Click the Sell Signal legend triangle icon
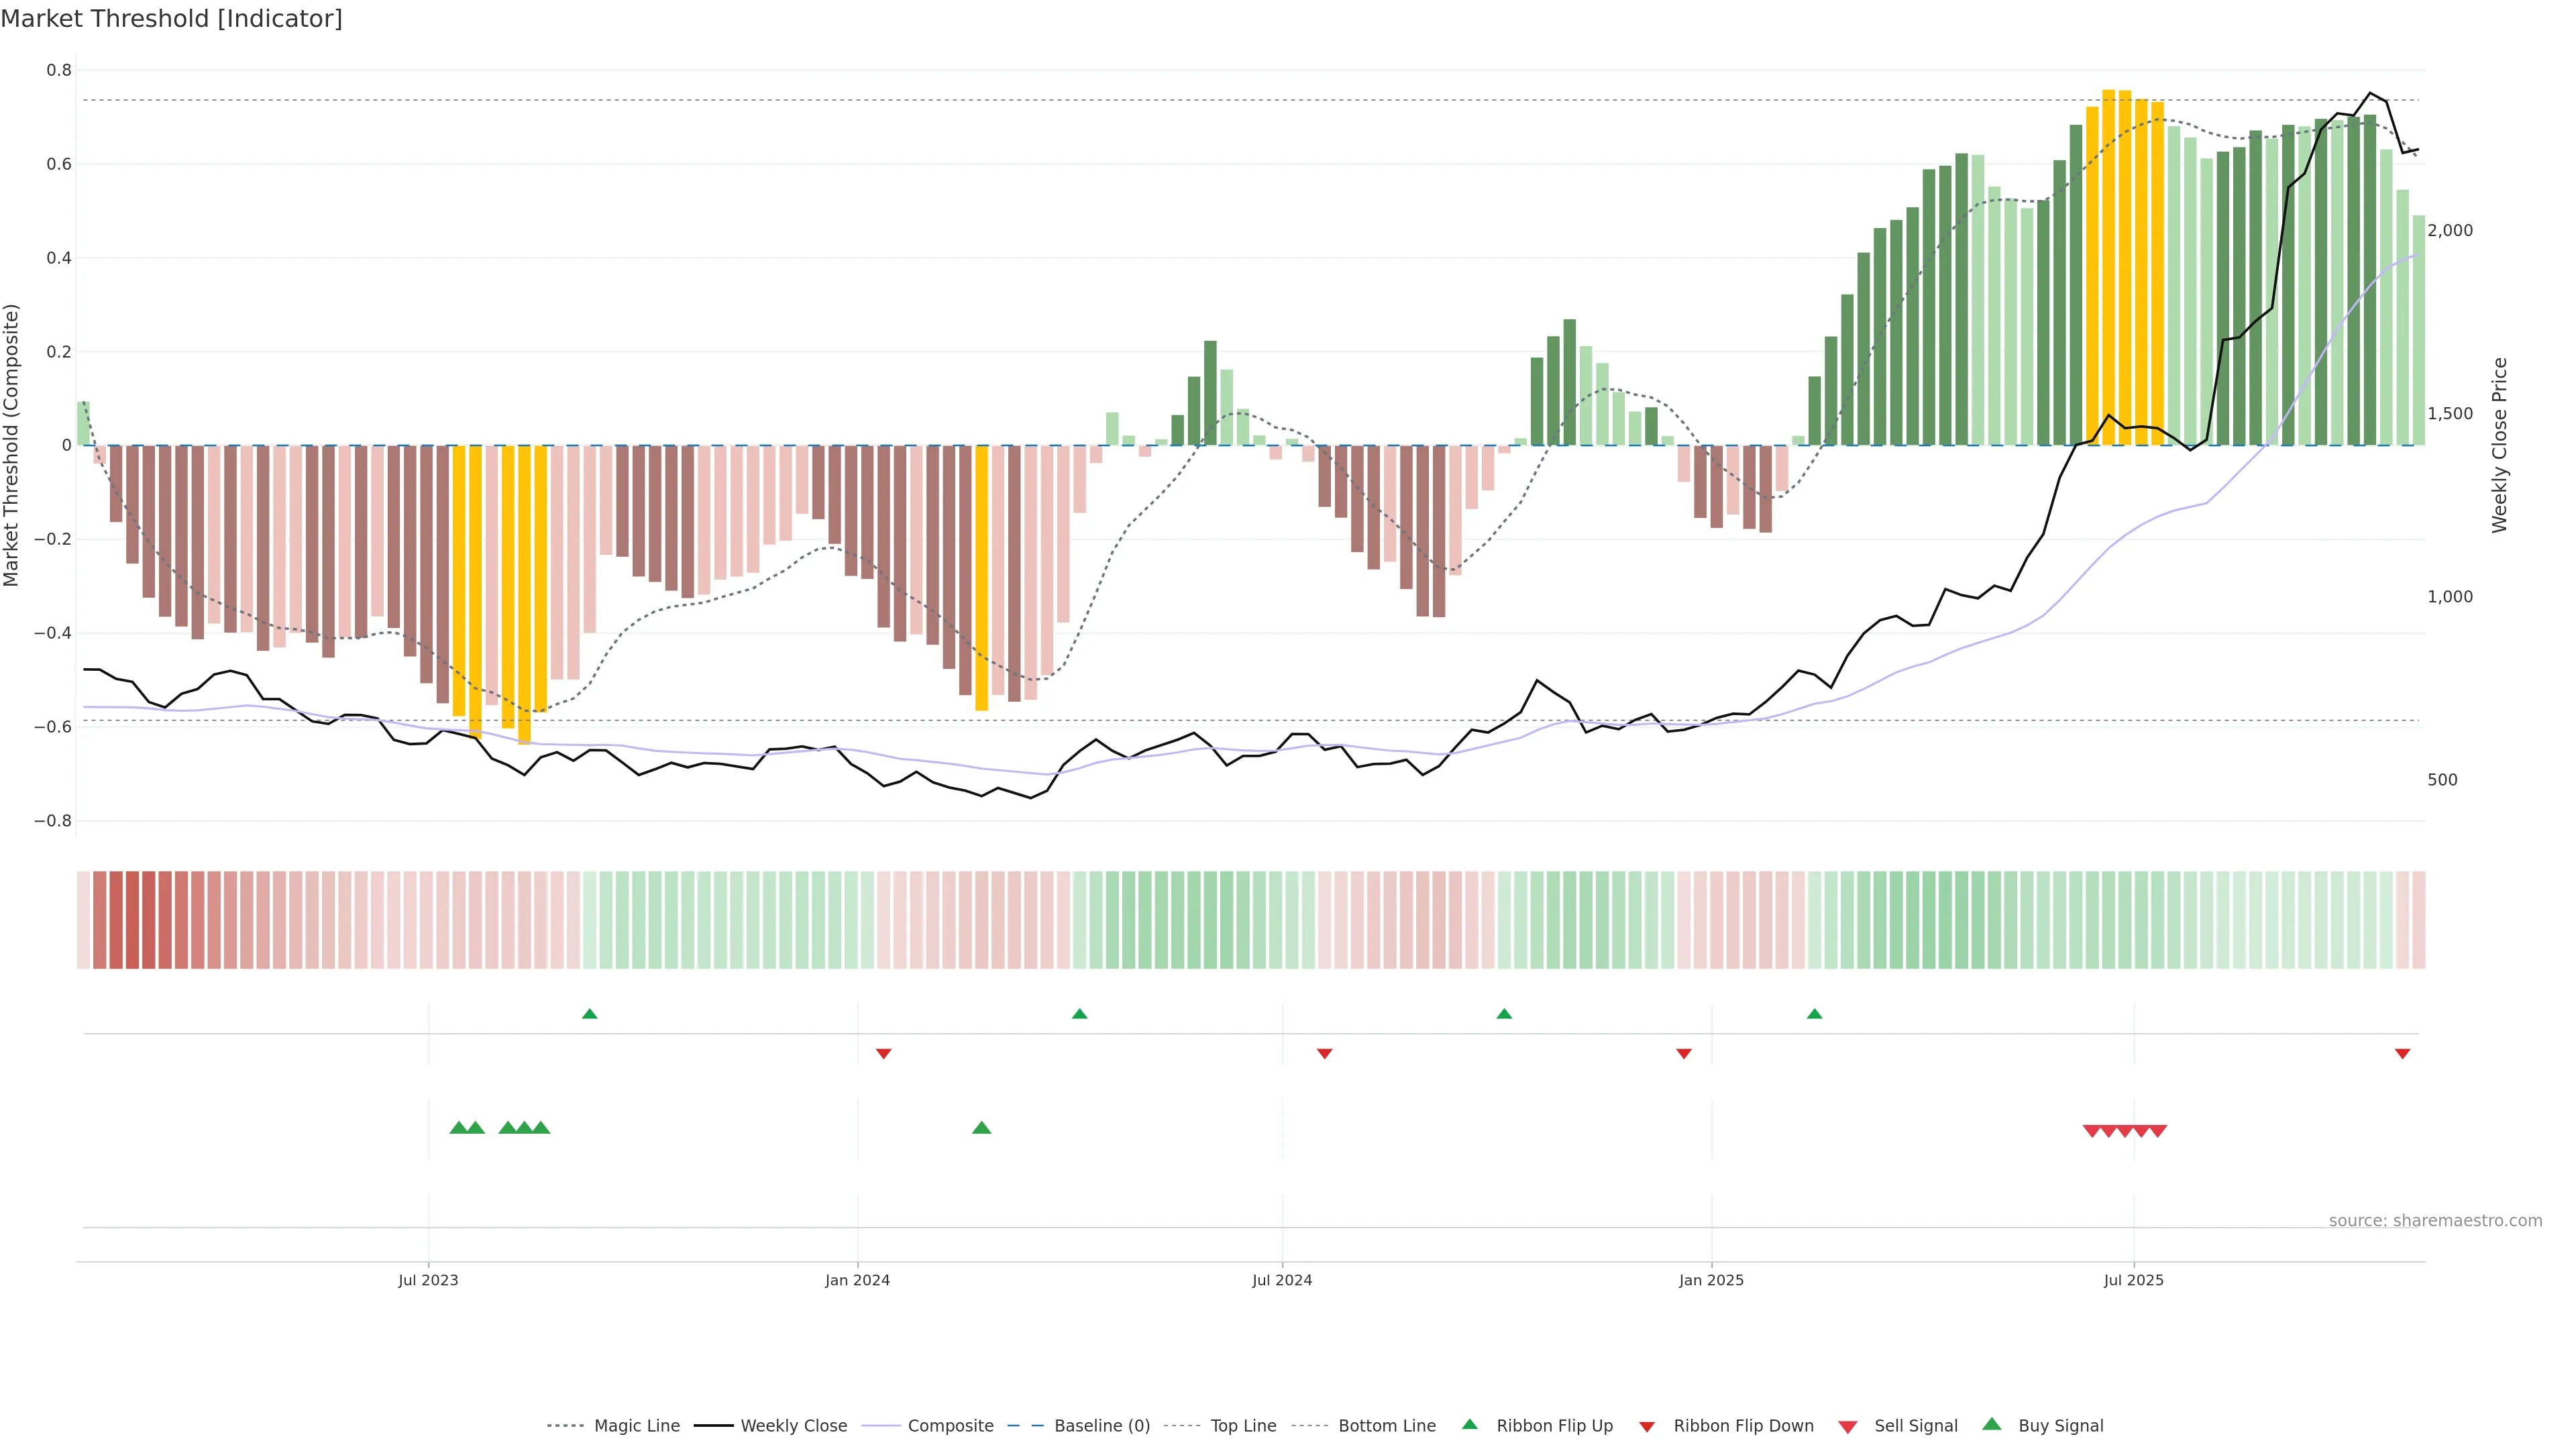2576x1449 pixels. pos(1847,1427)
